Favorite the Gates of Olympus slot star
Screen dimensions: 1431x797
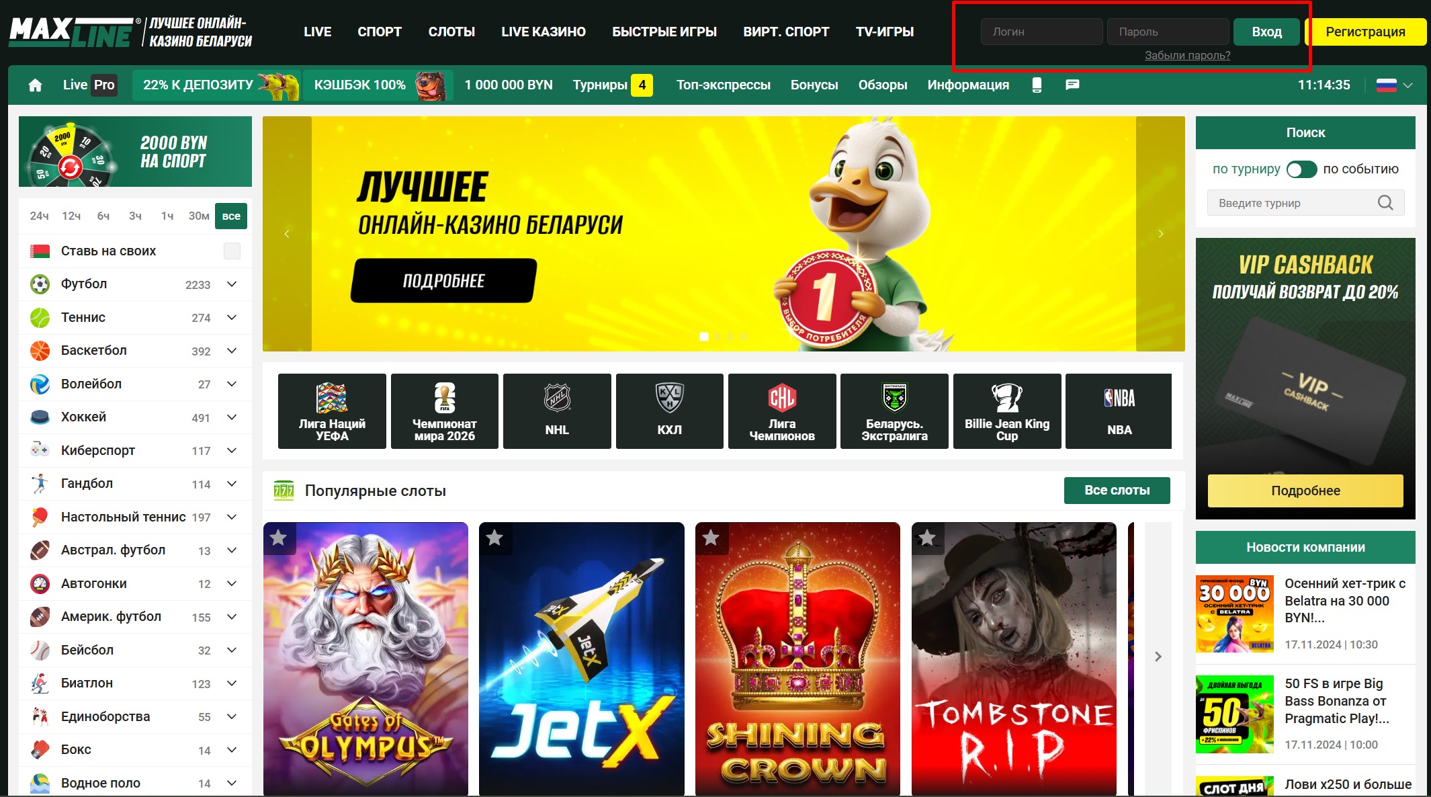[x=279, y=538]
